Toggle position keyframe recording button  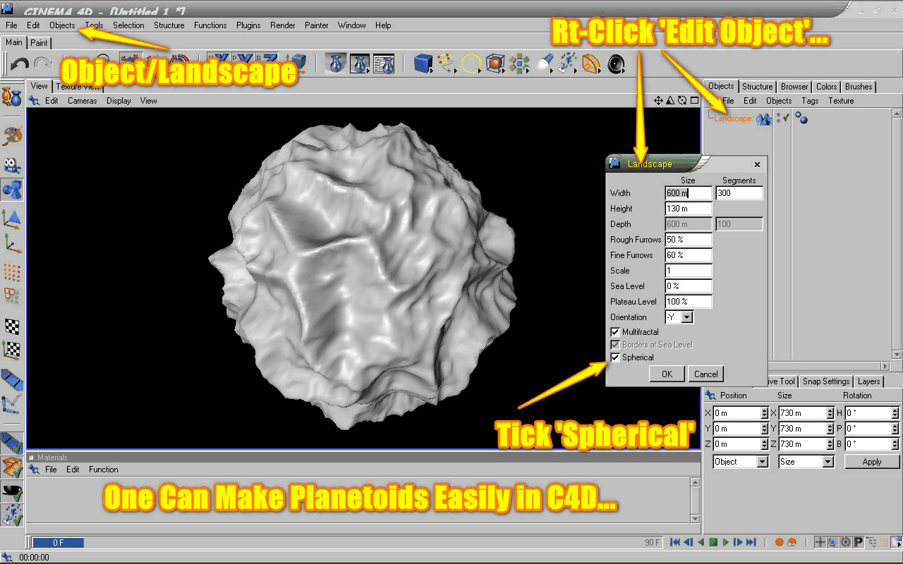[x=820, y=542]
